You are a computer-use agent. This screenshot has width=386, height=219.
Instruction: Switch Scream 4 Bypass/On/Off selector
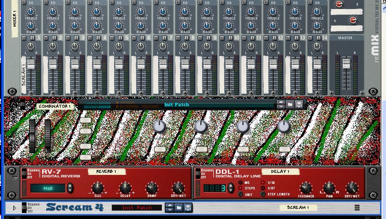(x=24, y=207)
